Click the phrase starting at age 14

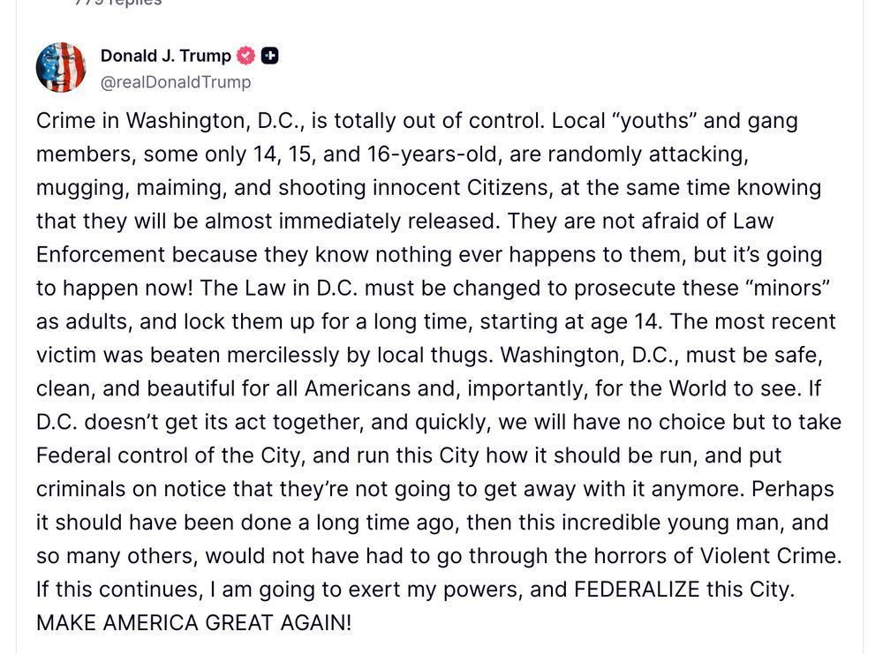(568, 321)
